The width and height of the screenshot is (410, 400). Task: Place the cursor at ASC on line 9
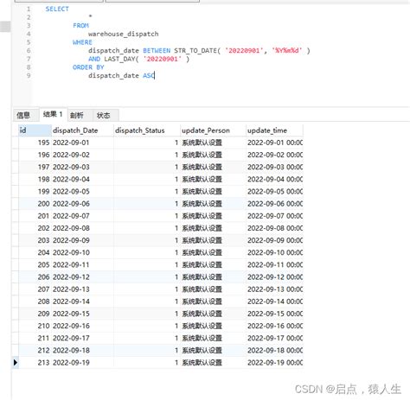click(x=149, y=76)
